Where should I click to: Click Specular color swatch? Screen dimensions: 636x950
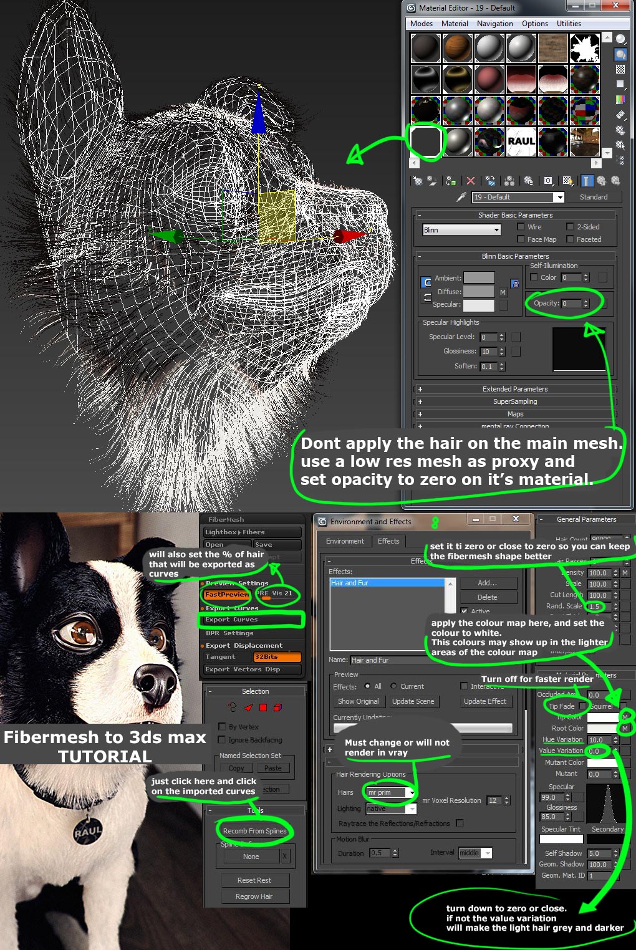coord(479,305)
